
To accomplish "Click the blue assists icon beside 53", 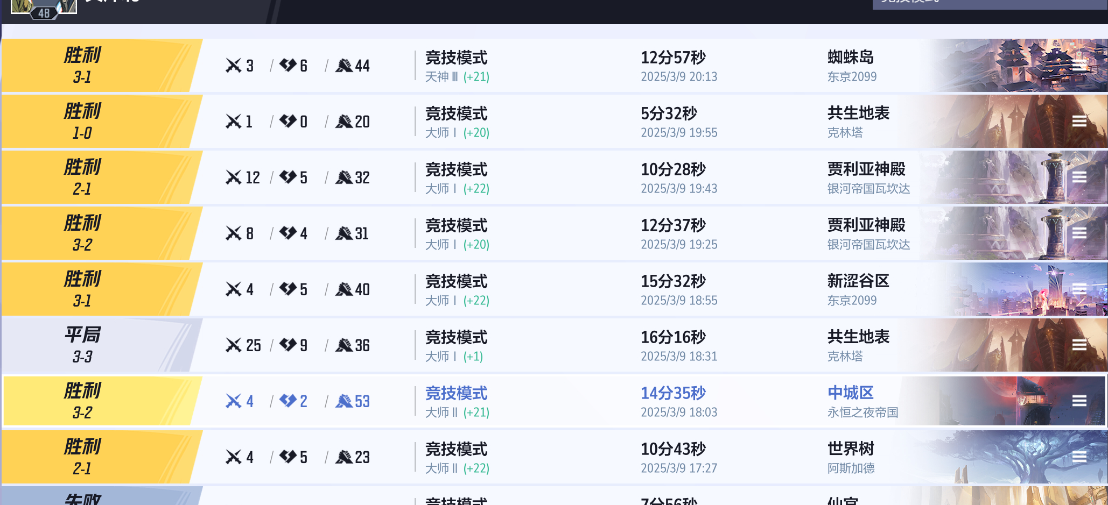I will (344, 401).
